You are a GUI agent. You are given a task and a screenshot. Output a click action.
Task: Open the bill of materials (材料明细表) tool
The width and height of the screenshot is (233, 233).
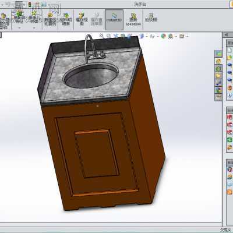[x=66, y=19]
